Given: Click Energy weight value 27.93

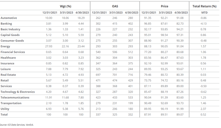Looking at the screenshot, I should (x=49, y=46).
